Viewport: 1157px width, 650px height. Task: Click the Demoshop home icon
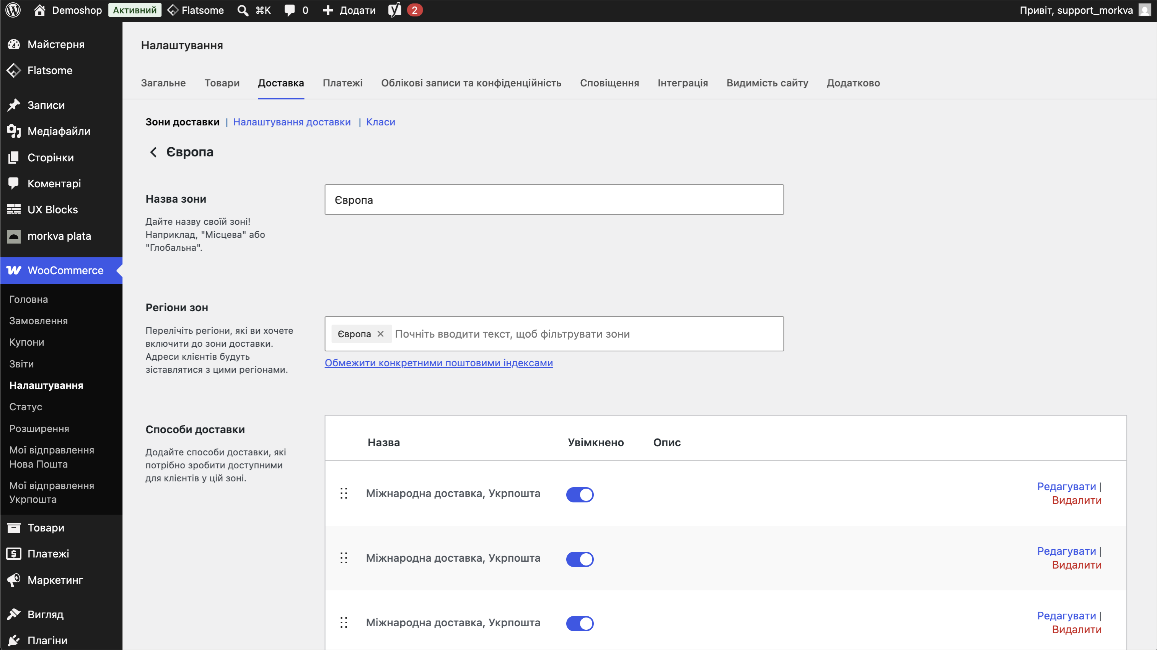[x=39, y=10]
